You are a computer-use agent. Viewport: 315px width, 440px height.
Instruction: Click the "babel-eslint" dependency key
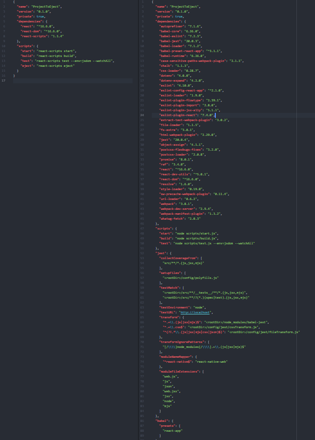pos(171,36)
